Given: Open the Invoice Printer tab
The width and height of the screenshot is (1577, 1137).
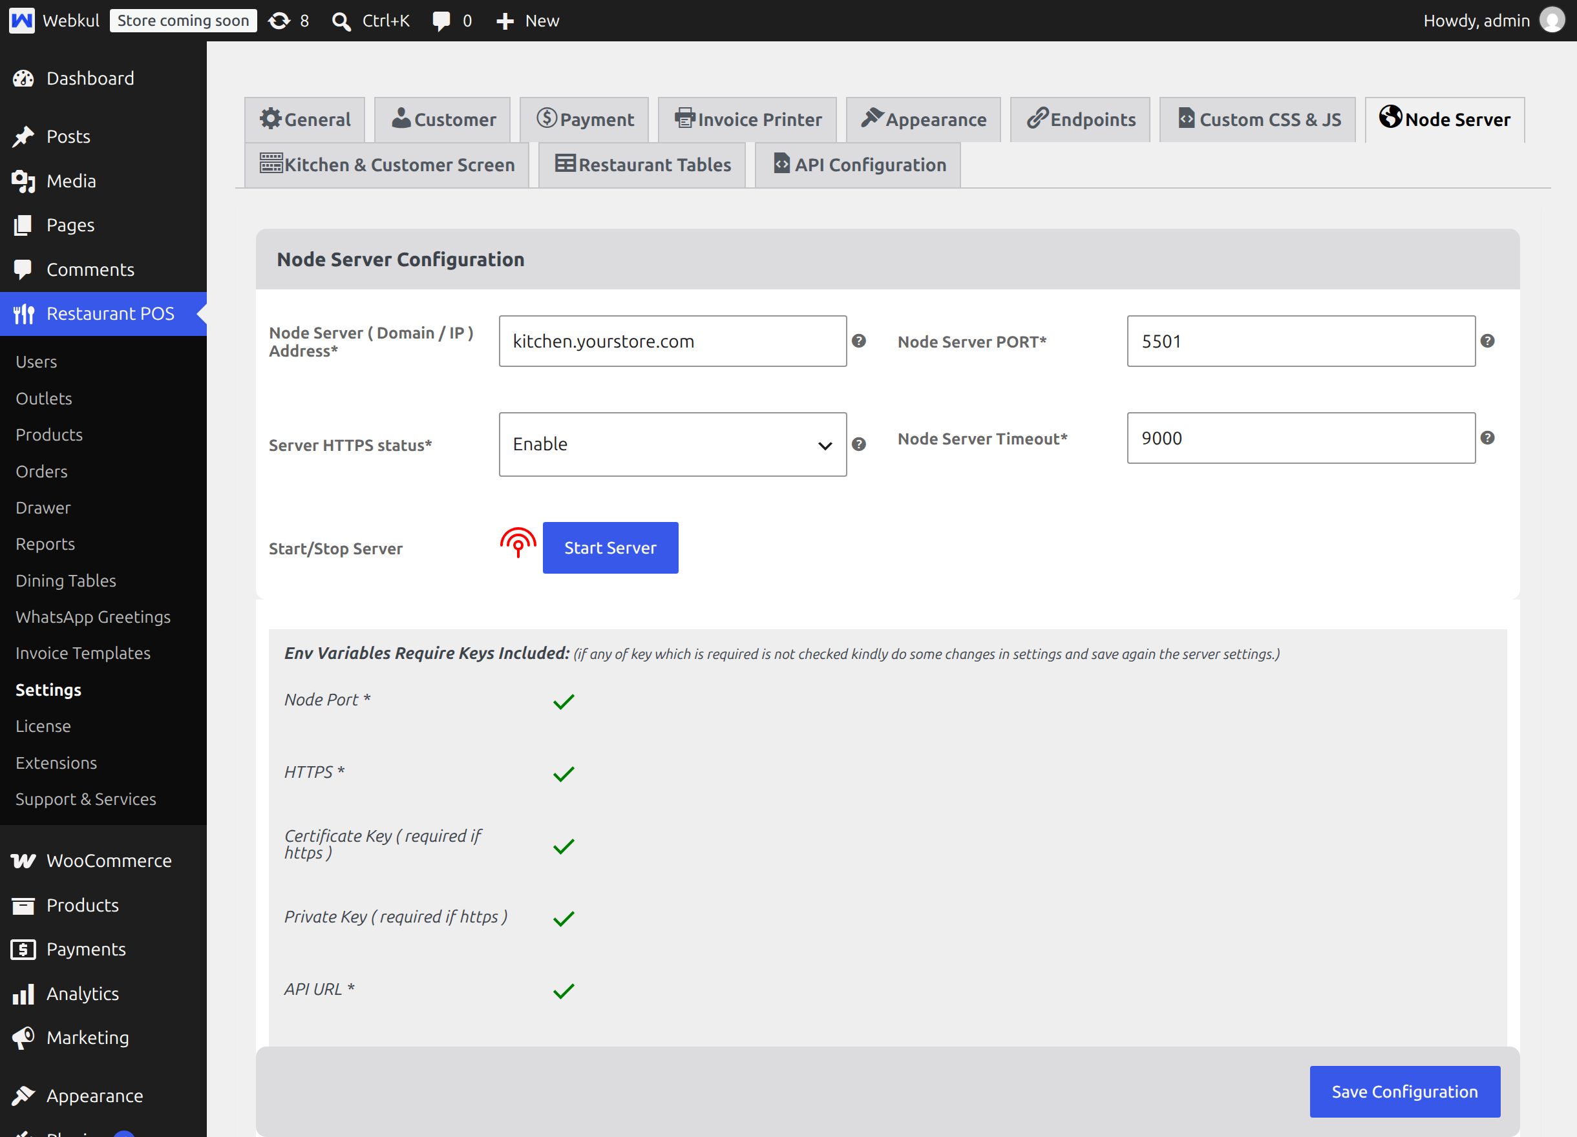Looking at the screenshot, I should point(746,120).
